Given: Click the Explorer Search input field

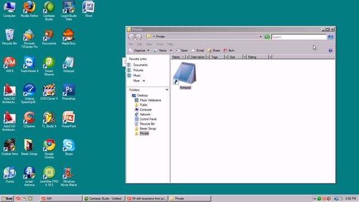Looking at the screenshot, I should pyautogui.click(x=299, y=37).
